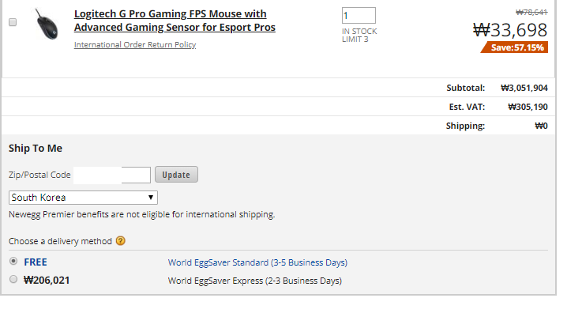Open the Logitech G Pro Gaming Mouse link
This screenshot has width=567, height=313.
175,21
